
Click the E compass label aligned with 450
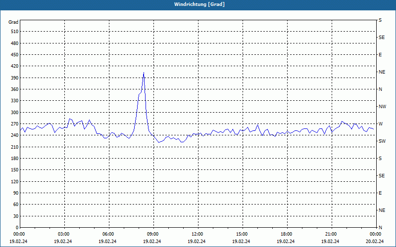[x=380, y=55]
